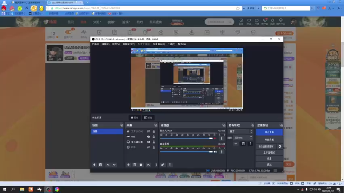This screenshot has width=344, height=193.
Task: Start virtual camera button in Controls
Action: (x=266, y=146)
